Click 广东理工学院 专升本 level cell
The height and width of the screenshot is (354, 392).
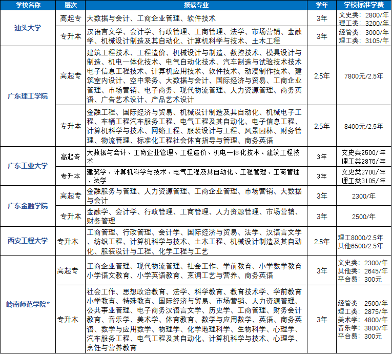(71, 126)
